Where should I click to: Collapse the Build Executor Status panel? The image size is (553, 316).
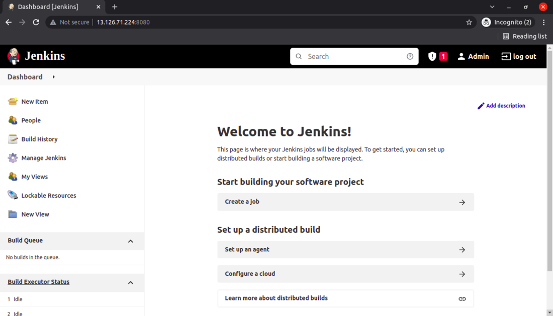130,282
